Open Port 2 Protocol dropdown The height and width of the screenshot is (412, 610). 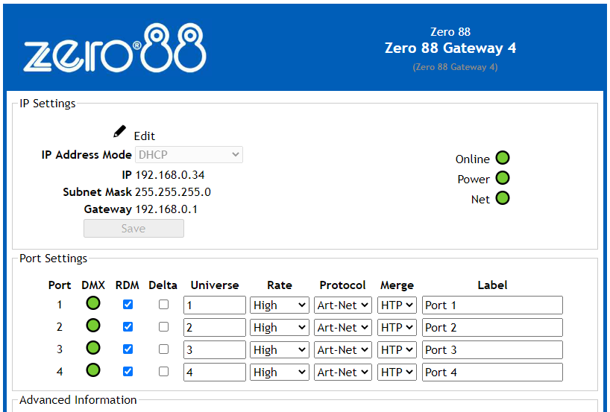343,328
